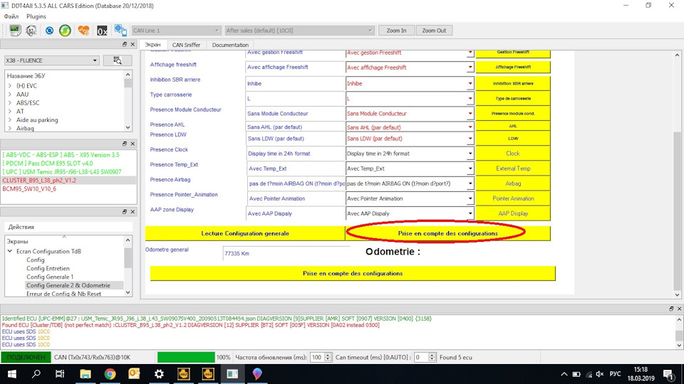
Task: Collapse the Ecran Configuration TdB node
Action: 10,252
